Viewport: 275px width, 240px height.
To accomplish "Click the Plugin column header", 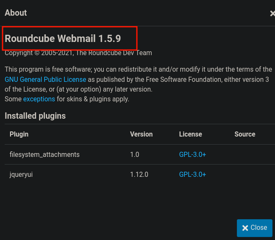I will pos(19,134).
